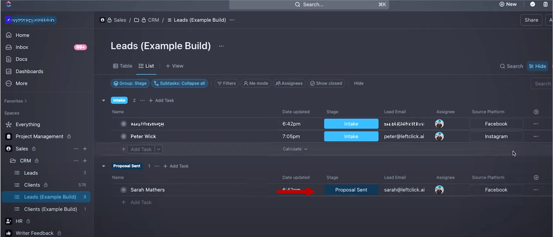The height and width of the screenshot is (237, 553).
Task: Click Hide next to Show closed
Action: point(359,83)
